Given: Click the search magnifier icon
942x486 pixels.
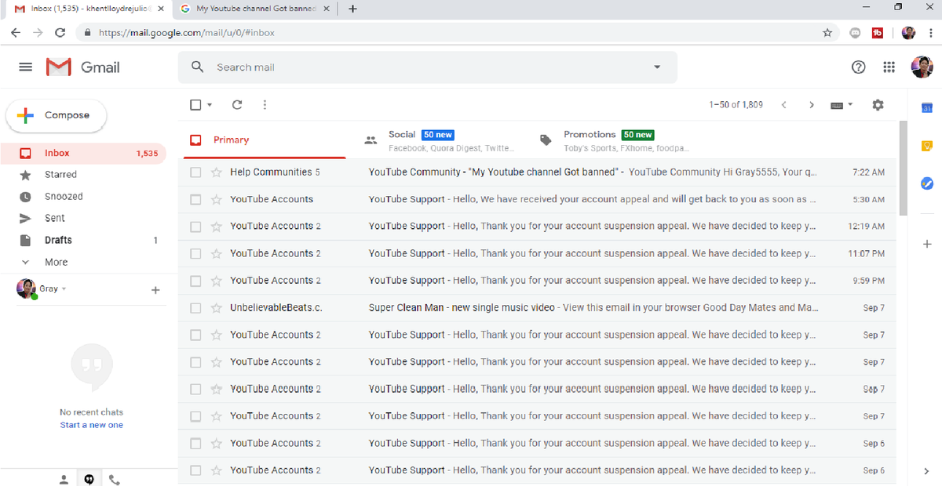Looking at the screenshot, I should [198, 67].
